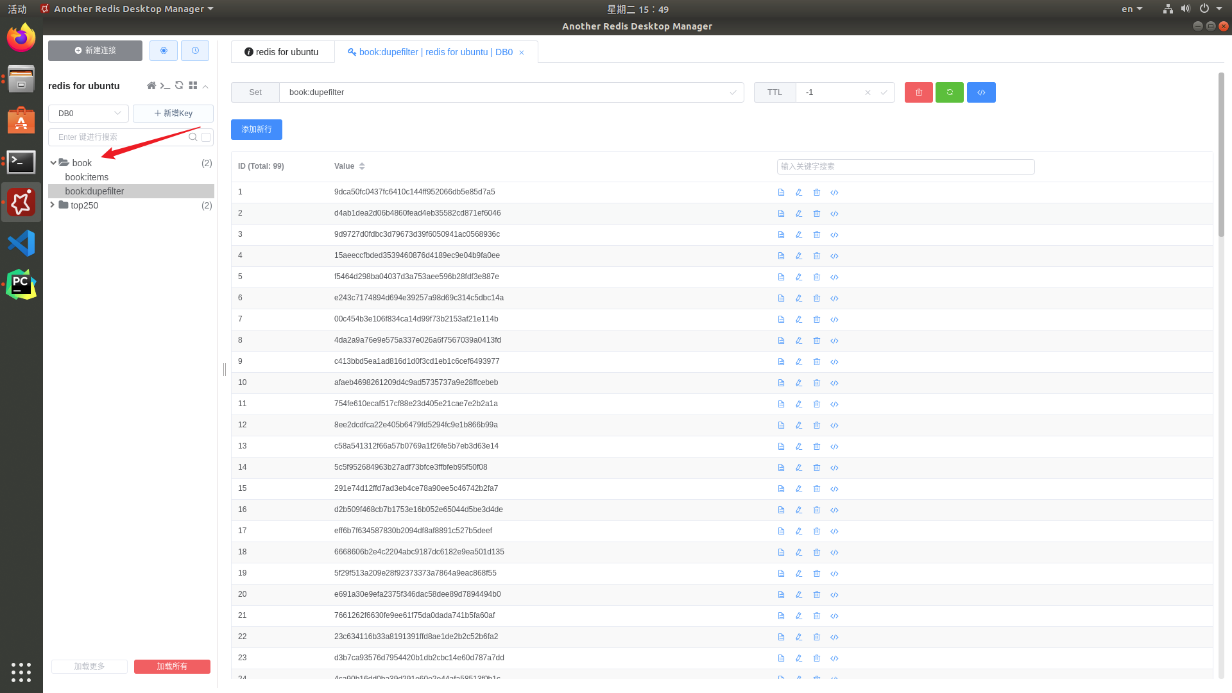Open the volume indicator
Image resolution: width=1232 pixels, height=693 pixels.
pyautogui.click(x=1185, y=9)
